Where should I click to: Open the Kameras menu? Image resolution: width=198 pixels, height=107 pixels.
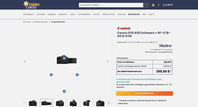point(52,14)
